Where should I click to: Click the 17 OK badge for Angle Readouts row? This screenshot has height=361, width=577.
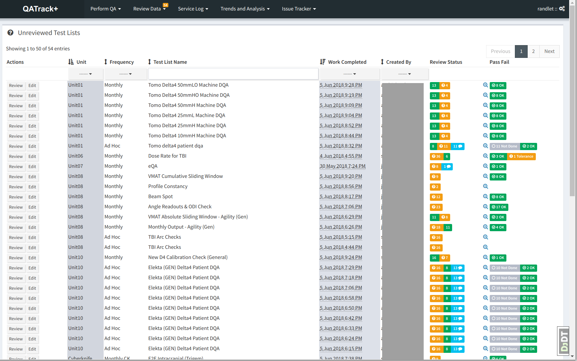click(499, 207)
